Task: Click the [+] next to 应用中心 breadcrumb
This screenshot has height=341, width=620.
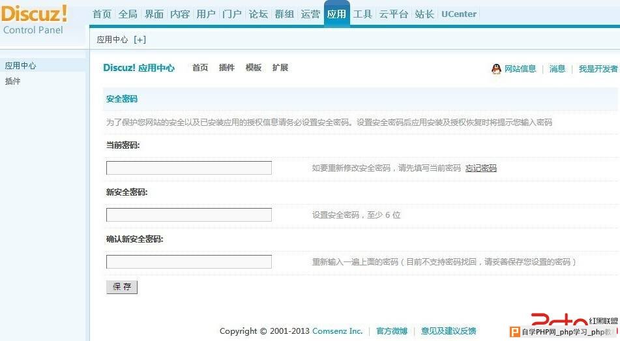Action: 140,40
